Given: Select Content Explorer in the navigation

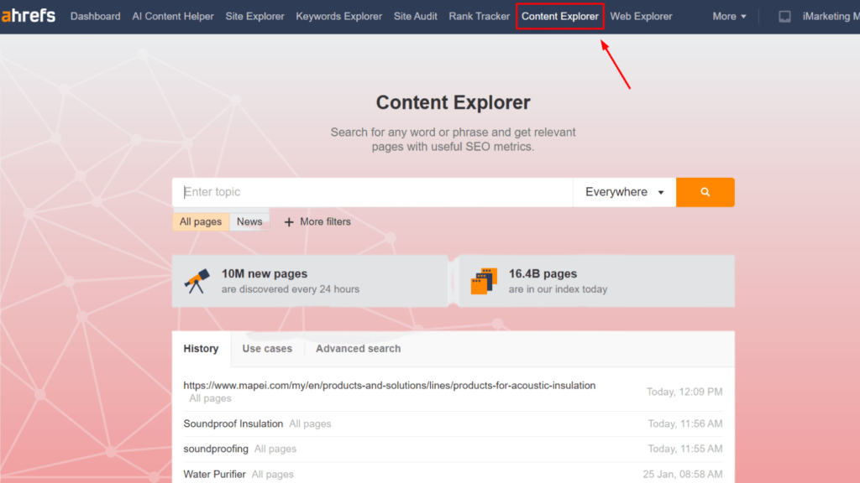Looking at the screenshot, I should [560, 17].
